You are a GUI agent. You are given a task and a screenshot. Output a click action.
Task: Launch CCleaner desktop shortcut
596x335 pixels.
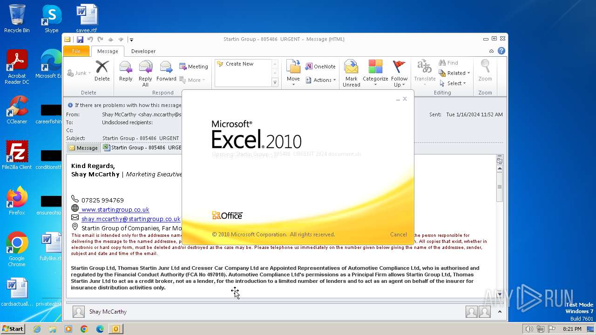click(17, 110)
